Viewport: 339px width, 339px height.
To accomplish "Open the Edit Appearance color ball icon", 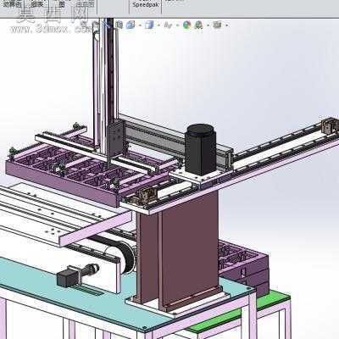I will [x=186, y=25].
